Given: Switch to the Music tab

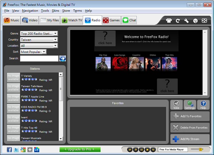Looking at the screenshot, I should (11, 20).
